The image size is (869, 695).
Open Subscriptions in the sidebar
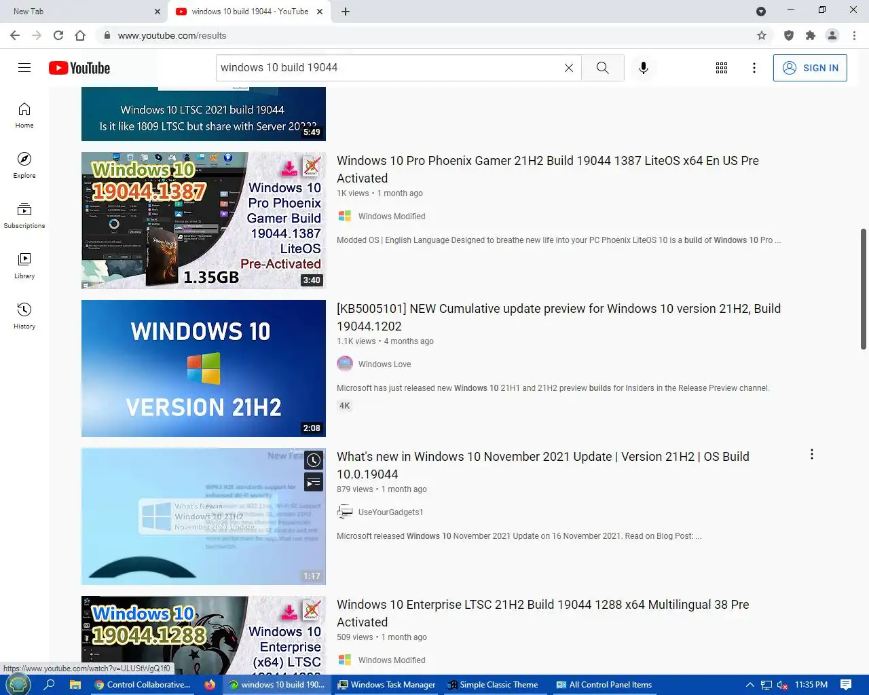[x=24, y=216]
